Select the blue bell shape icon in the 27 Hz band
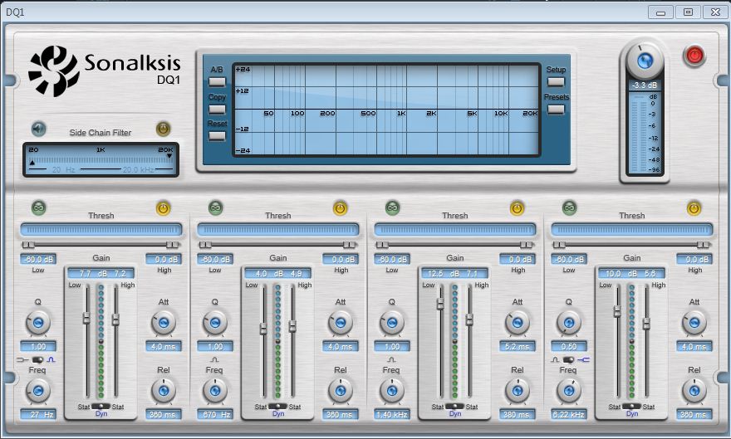Viewport: 731px width, 439px height. pos(52,360)
